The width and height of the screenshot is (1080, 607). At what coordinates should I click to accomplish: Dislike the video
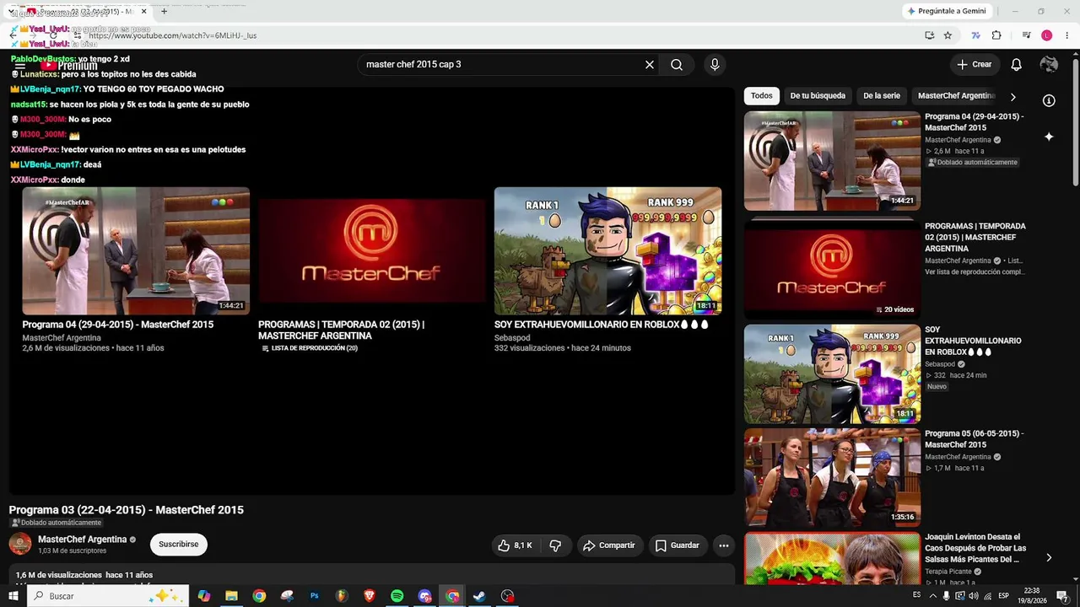click(555, 545)
